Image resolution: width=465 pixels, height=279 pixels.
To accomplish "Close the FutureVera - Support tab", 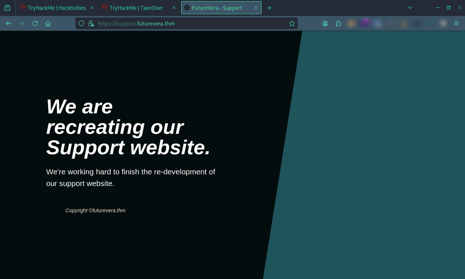I will tap(256, 8).
